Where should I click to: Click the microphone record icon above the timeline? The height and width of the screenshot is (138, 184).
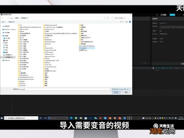pos(153,68)
